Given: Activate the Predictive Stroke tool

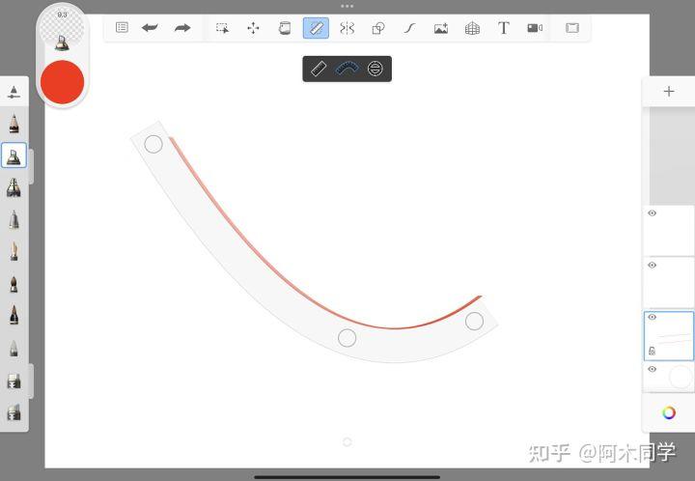Looking at the screenshot, I should [409, 28].
